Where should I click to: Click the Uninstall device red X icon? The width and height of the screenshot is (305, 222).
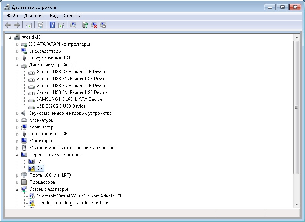click(94, 25)
